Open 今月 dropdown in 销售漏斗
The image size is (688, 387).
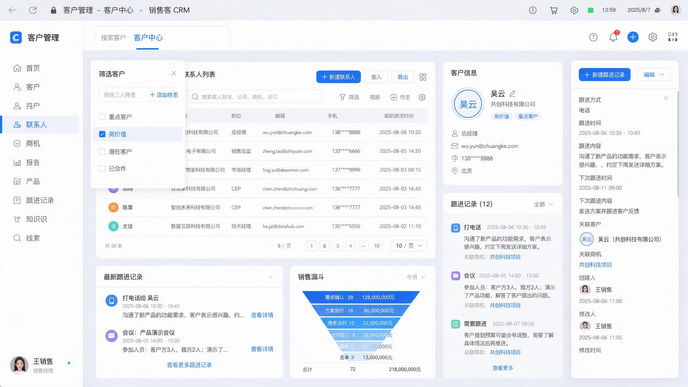(416, 277)
